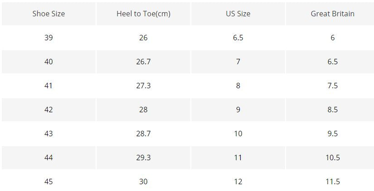374x191 pixels.
Task: Click shoe size 43 cell
Action: 49,134
